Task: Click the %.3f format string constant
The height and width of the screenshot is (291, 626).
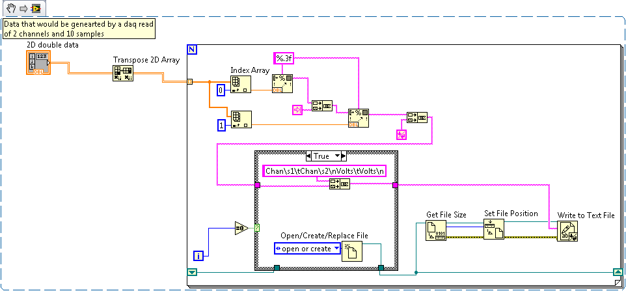Action: tap(286, 58)
